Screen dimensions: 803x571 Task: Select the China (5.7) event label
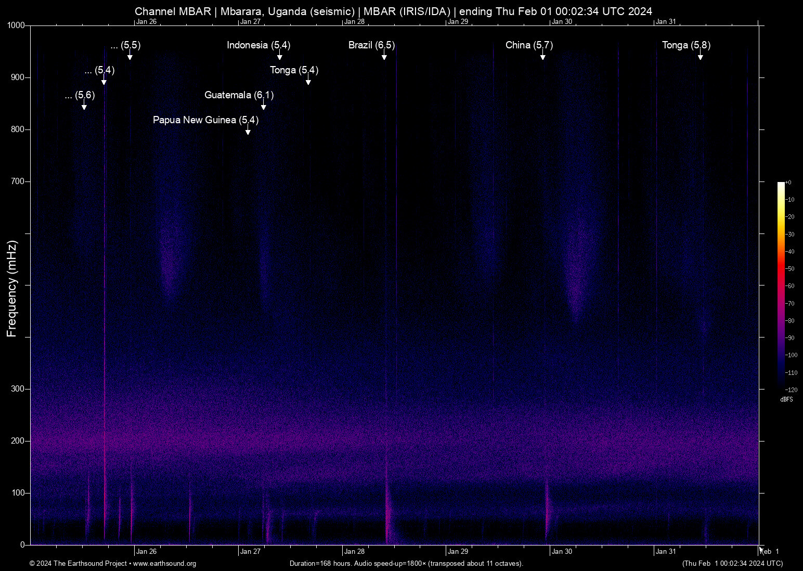pos(529,45)
